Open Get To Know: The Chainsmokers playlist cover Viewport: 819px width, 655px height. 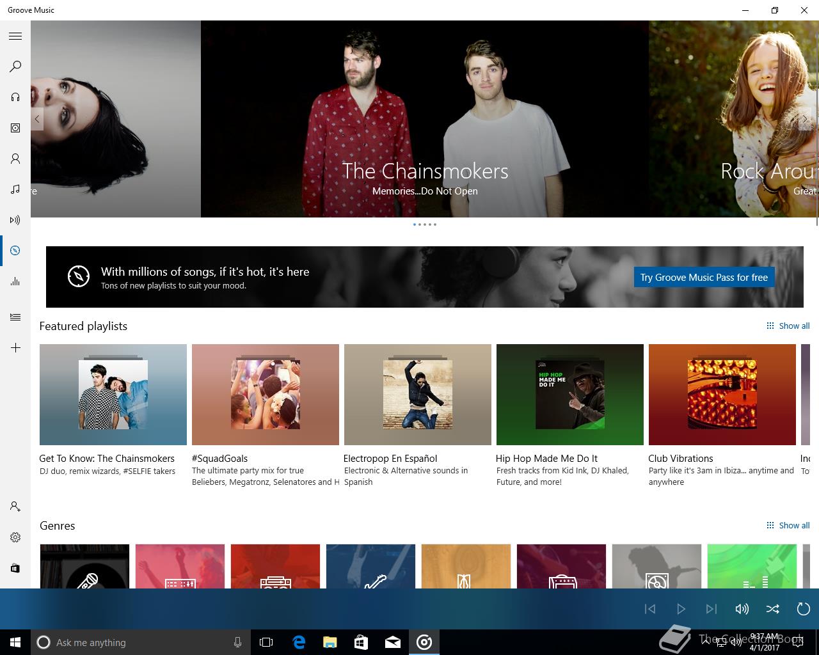coord(113,395)
